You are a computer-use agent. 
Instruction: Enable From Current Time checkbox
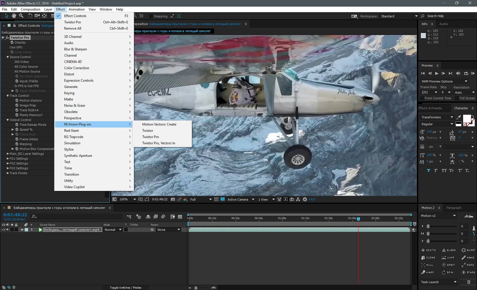point(422,98)
